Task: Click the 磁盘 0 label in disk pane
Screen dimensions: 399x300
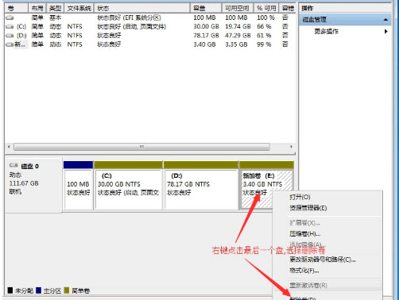Action: 29,167
